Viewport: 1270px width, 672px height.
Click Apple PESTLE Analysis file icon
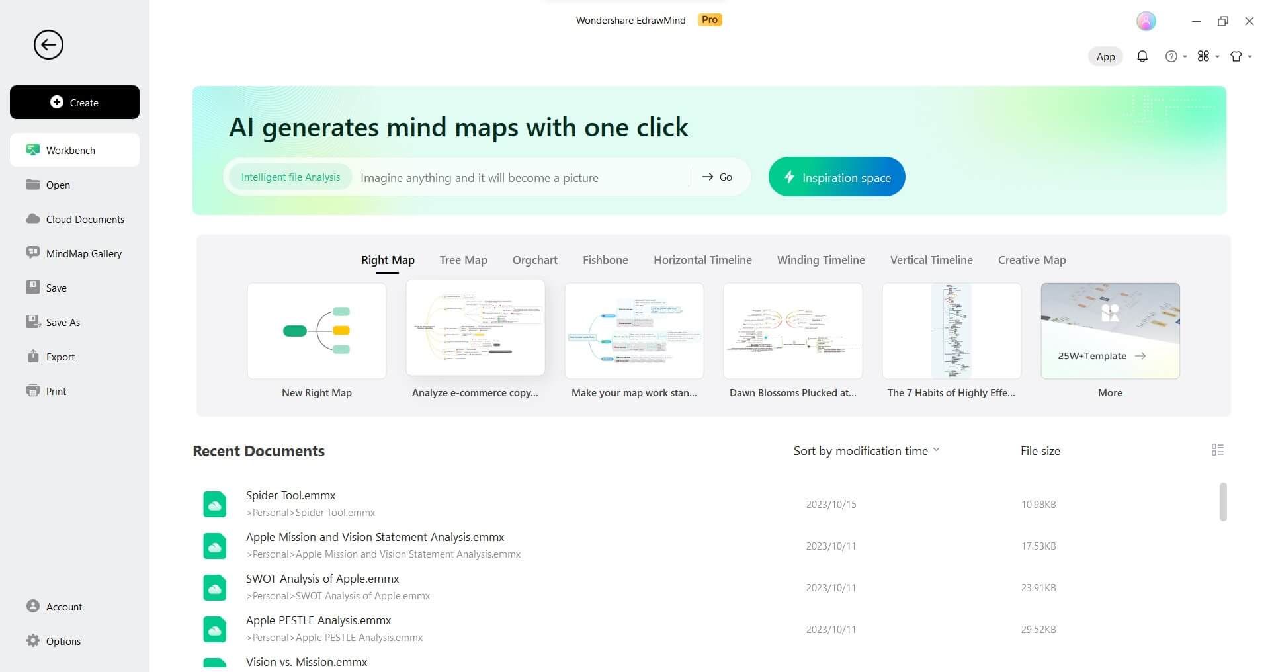215,629
